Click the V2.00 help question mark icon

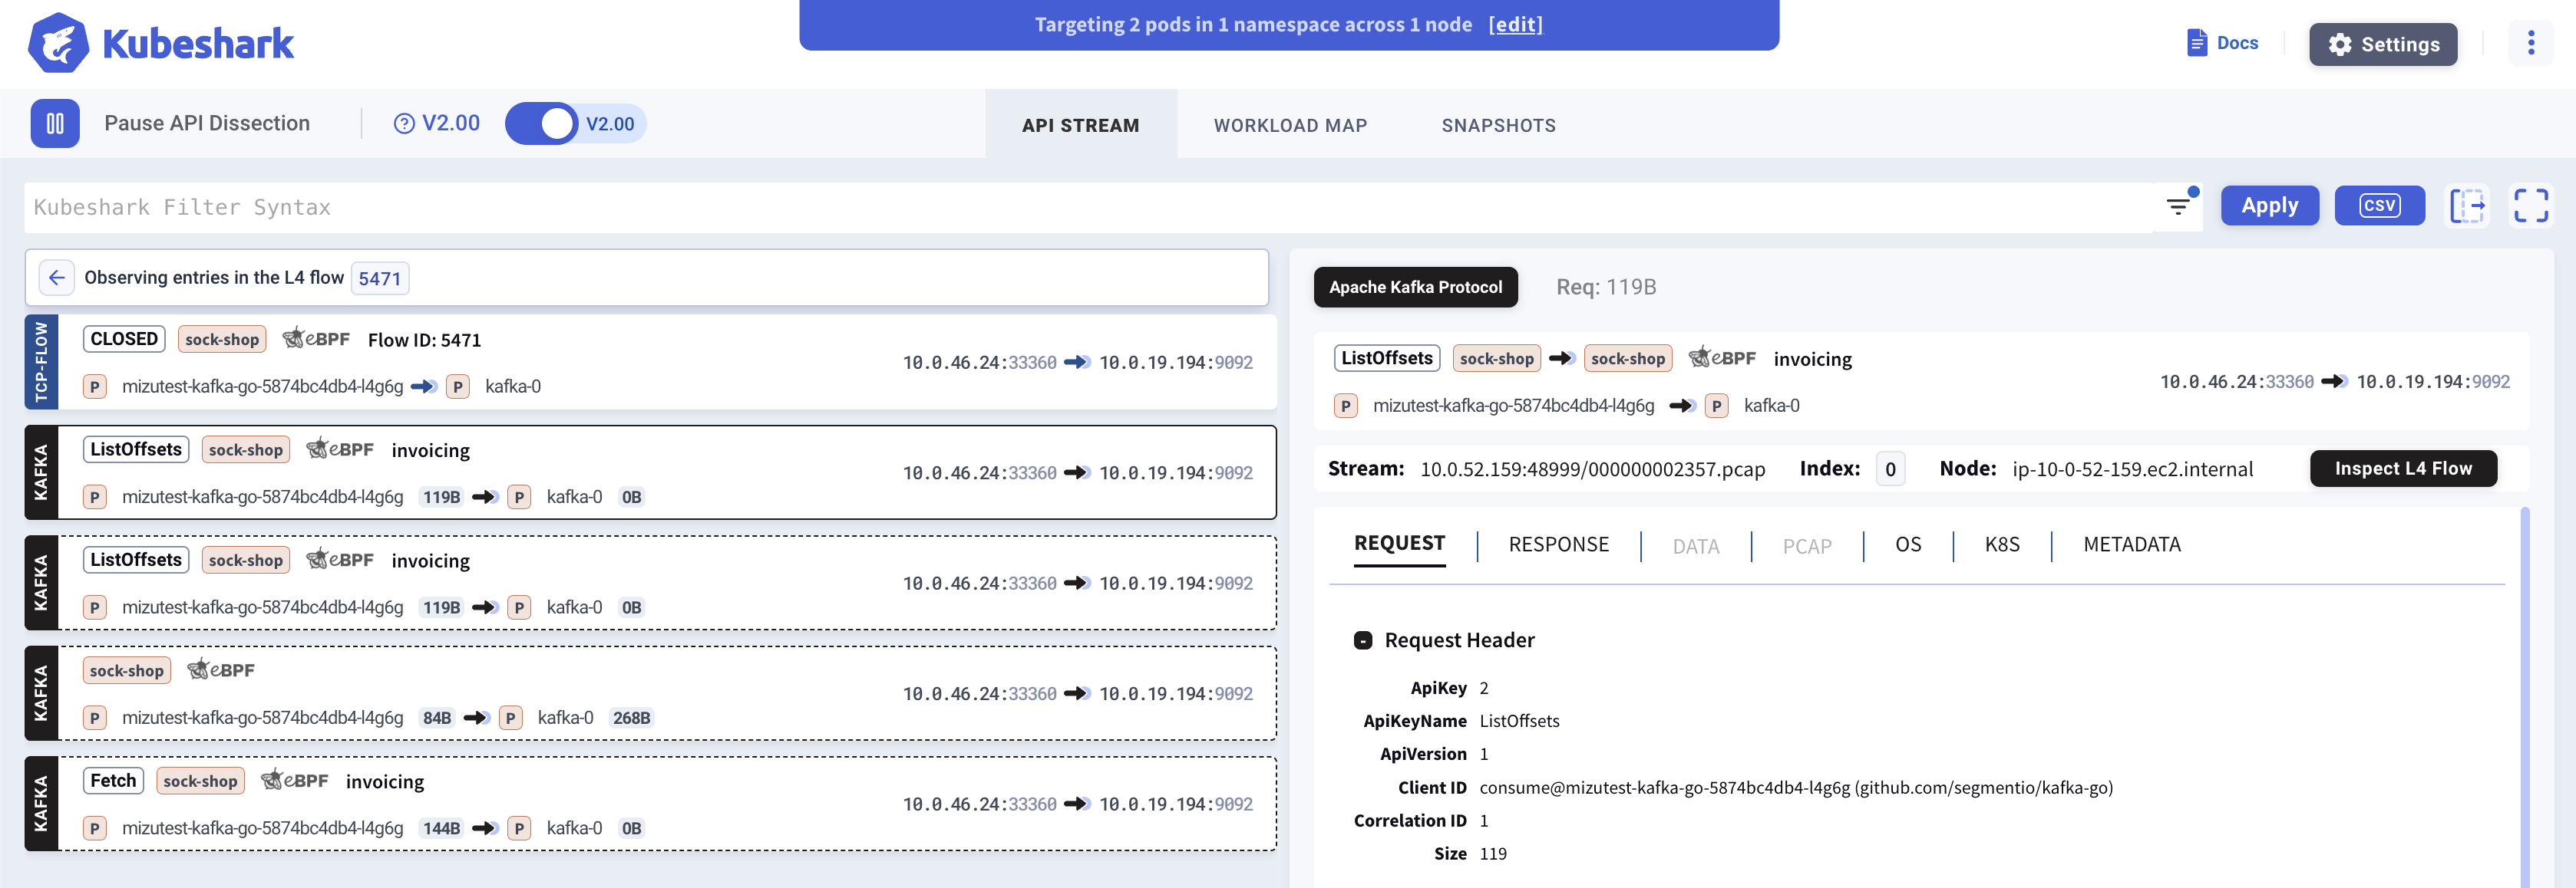pyautogui.click(x=404, y=124)
